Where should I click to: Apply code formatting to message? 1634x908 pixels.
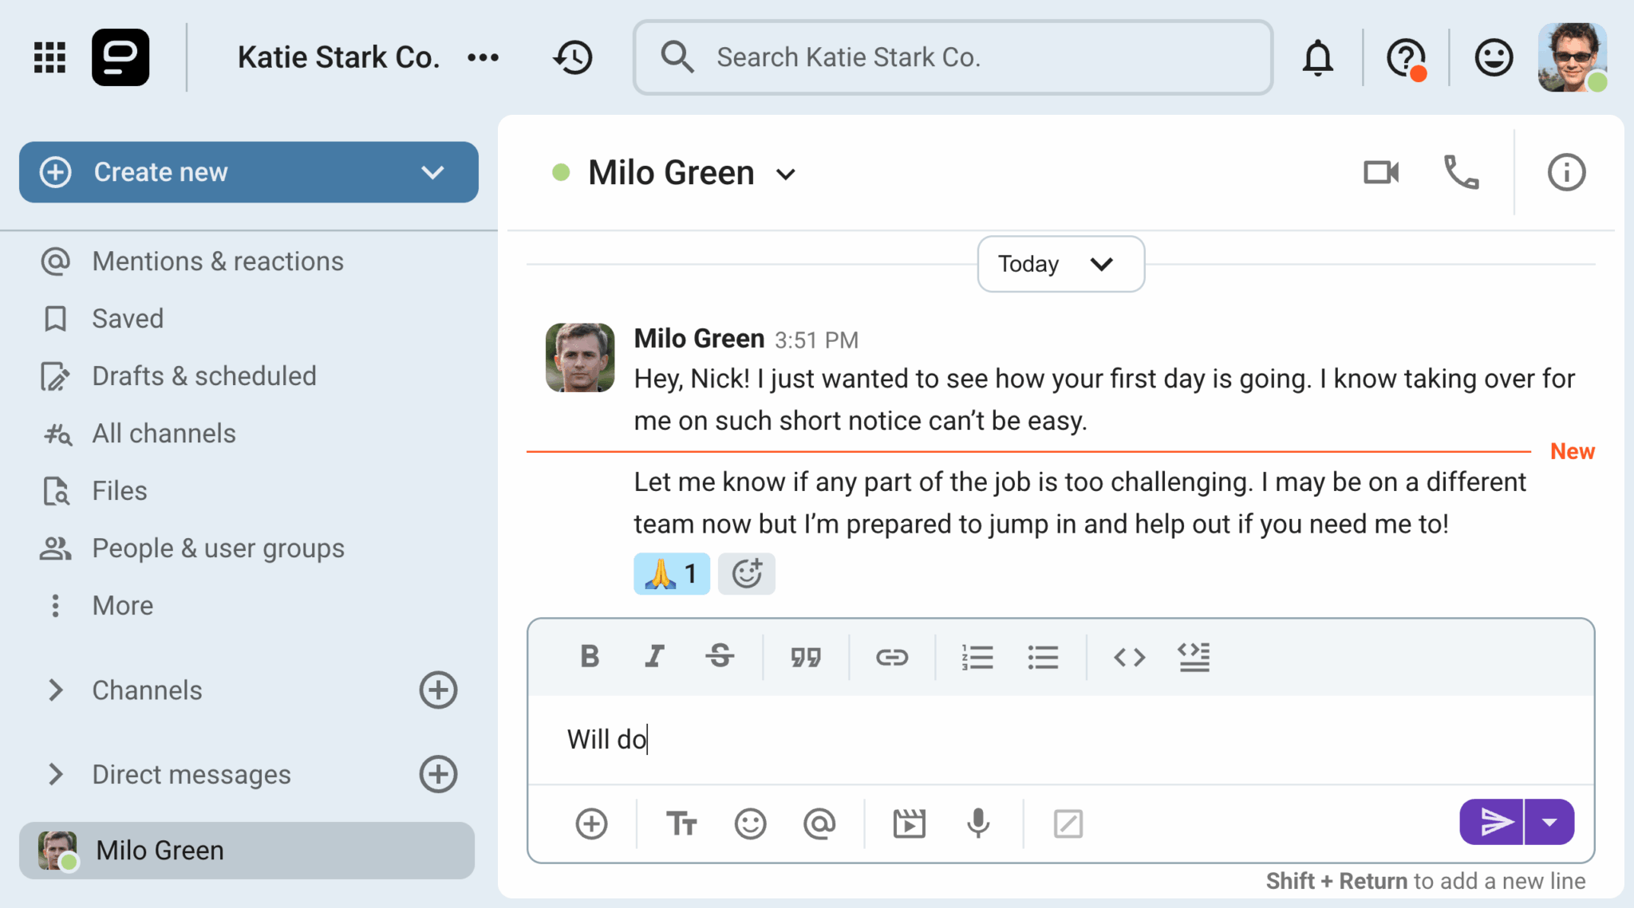coord(1129,657)
